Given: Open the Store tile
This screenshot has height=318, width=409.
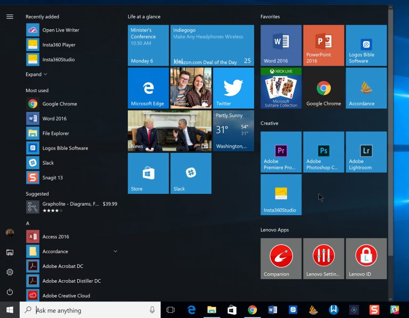Looking at the screenshot, I should click(148, 173).
